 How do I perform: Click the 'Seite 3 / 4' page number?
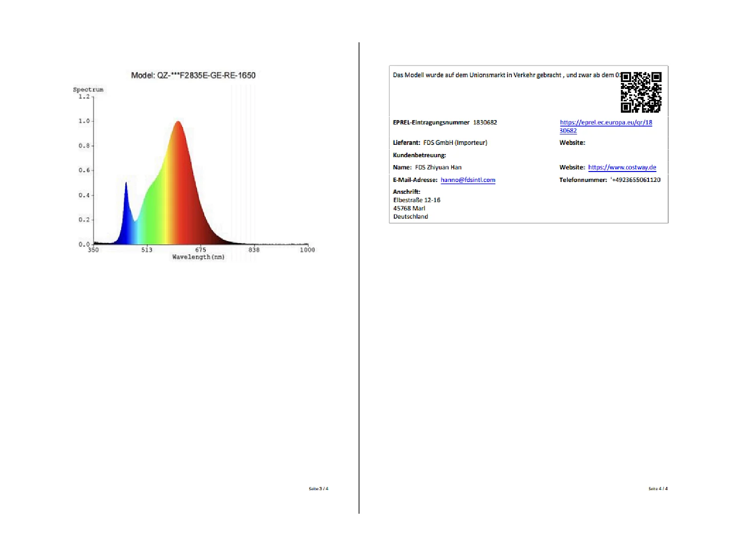tap(318, 489)
